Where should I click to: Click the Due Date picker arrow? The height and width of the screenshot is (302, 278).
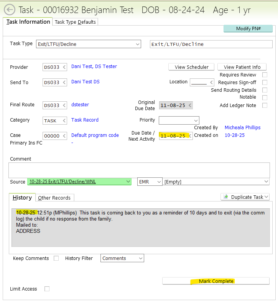(190, 136)
